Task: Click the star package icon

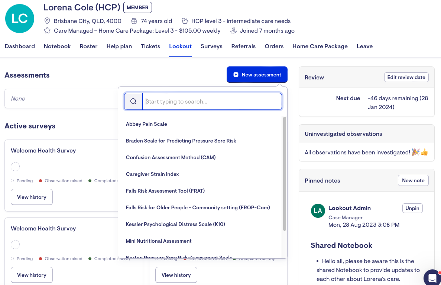Action: (47, 31)
